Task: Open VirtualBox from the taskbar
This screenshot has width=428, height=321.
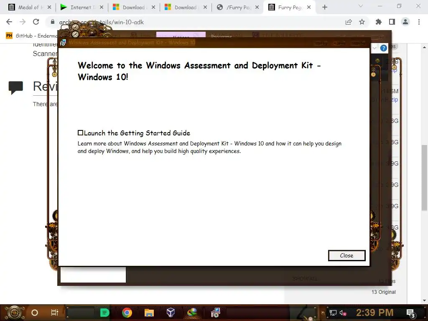Action: pos(171,313)
